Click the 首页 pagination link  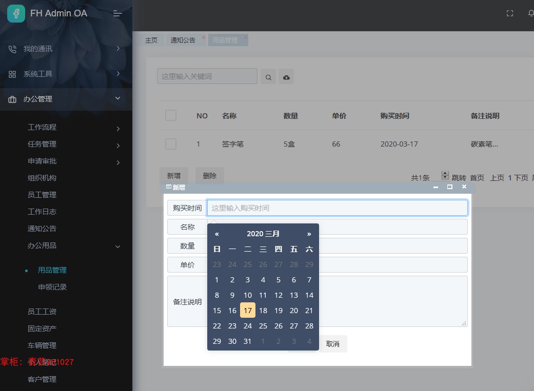click(x=477, y=178)
